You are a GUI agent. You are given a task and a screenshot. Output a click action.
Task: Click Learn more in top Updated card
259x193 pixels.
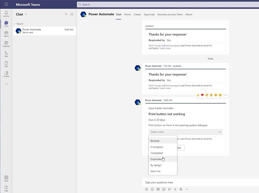(165, 48)
